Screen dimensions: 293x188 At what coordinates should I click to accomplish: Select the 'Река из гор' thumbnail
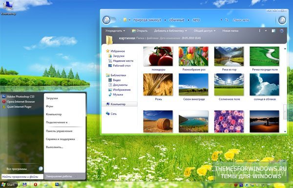pos(229,56)
